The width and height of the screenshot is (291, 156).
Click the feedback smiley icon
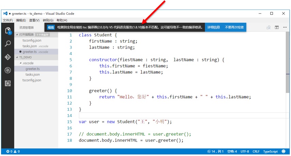pyautogui.click(x=284, y=151)
